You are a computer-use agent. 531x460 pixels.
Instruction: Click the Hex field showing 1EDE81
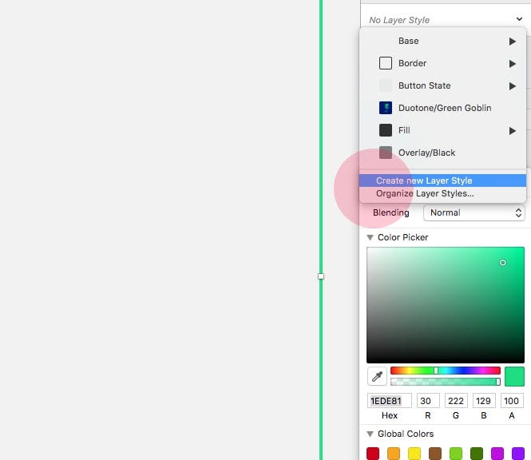click(390, 401)
